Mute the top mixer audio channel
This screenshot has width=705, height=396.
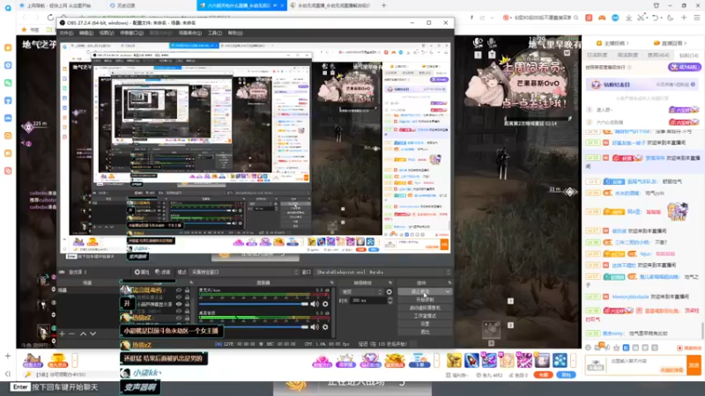pos(315,304)
